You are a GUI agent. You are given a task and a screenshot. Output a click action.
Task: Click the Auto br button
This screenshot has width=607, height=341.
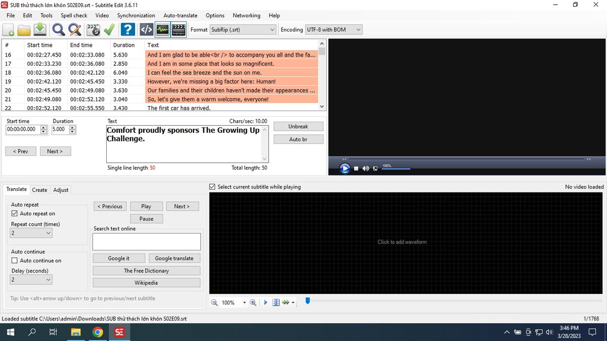(x=298, y=139)
